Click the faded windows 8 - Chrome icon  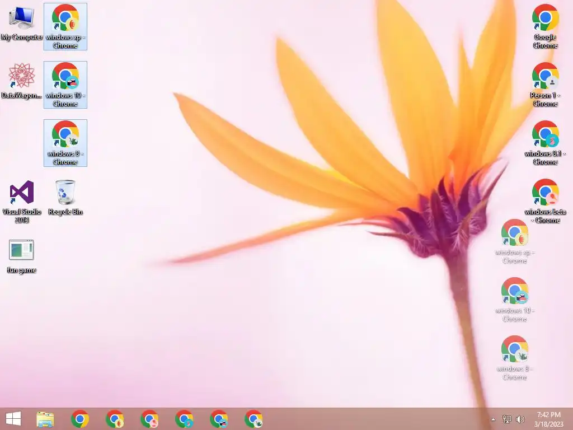[515, 358]
